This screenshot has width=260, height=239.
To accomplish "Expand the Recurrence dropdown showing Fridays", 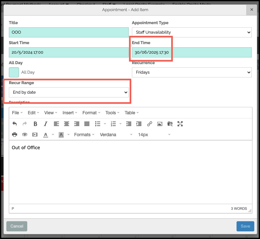I will tap(192, 72).
